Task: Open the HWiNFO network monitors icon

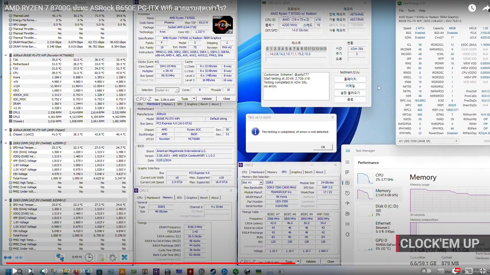Action: coord(60,257)
